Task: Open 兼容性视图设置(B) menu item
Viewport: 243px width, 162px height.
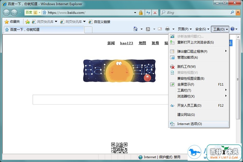Action: pyautogui.click(x=199, y=79)
